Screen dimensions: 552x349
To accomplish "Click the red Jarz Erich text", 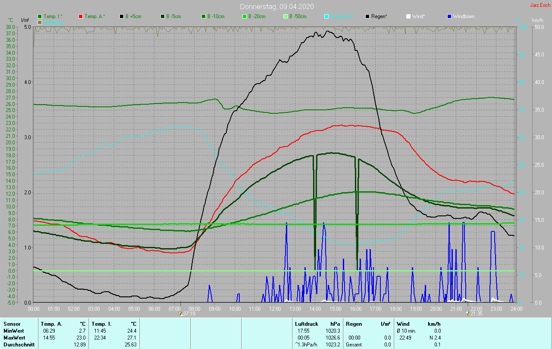I will coord(540,5).
